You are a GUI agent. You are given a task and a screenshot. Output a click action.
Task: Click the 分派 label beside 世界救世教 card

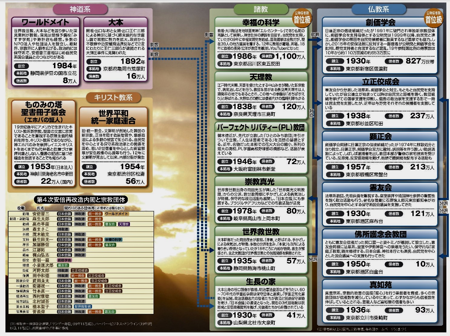click(313, 260)
